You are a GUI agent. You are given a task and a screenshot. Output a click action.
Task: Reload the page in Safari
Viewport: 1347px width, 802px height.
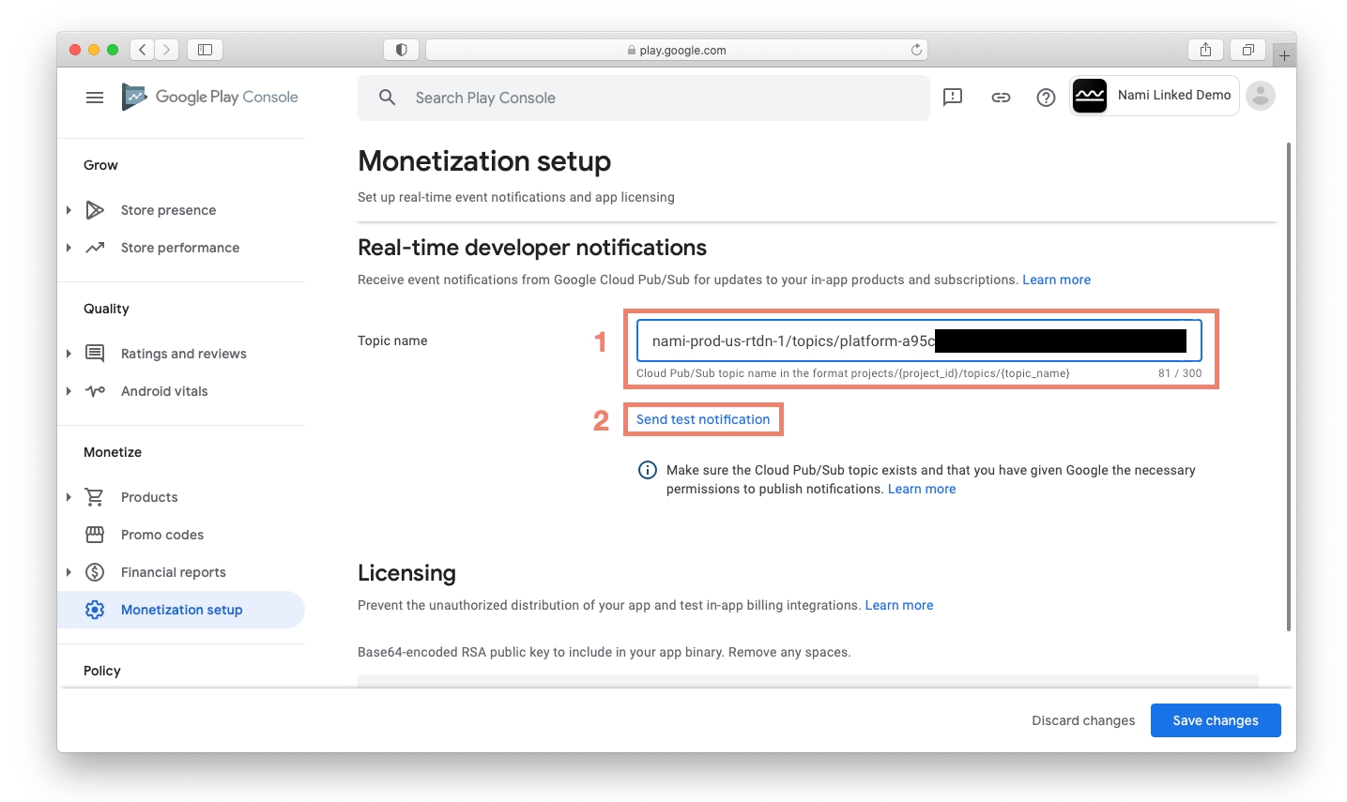click(x=916, y=50)
